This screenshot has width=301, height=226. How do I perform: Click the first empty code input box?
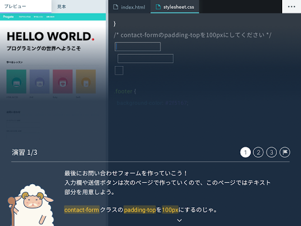138,46
